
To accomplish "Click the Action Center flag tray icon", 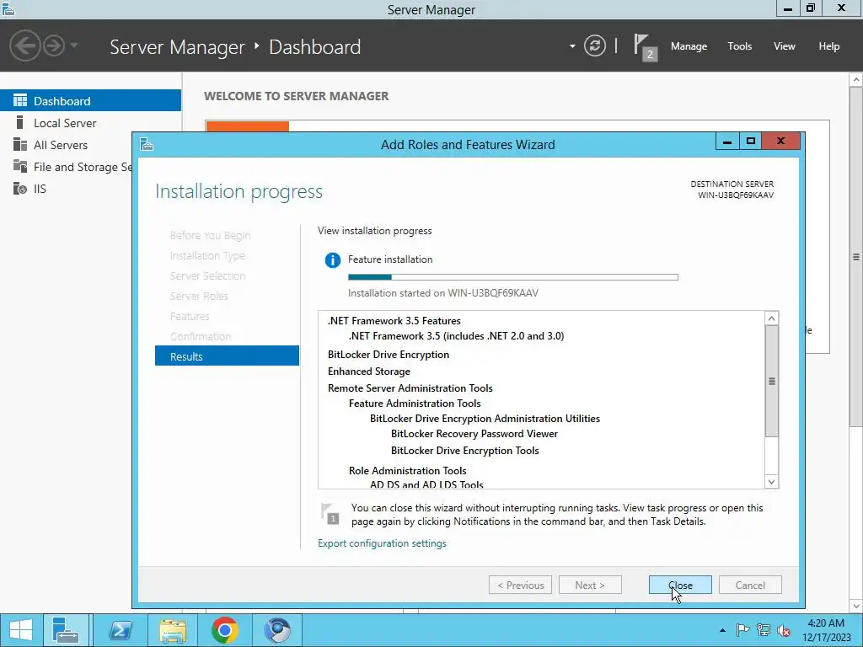I will 742,630.
